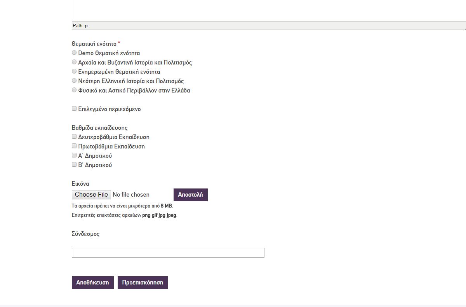This screenshot has width=466, height=307.
Task: Check the Β' Δημοτικού checkbox
Action: click(x=74, y=165)
